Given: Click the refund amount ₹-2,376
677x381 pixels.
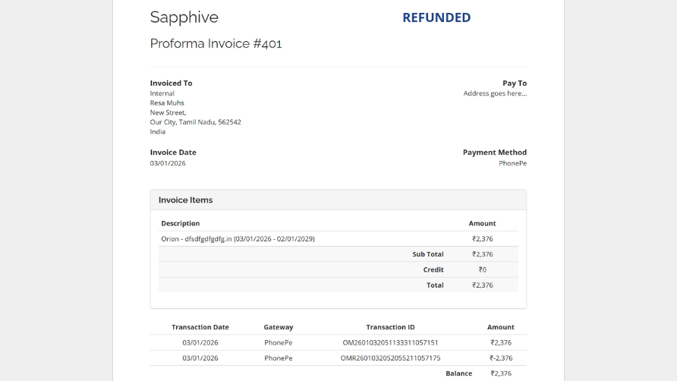Looking at the screenshot, I should pos(501,358).
